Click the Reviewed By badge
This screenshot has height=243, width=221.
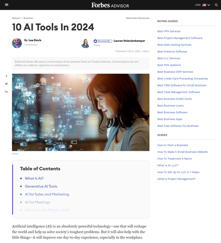[103, 41]
